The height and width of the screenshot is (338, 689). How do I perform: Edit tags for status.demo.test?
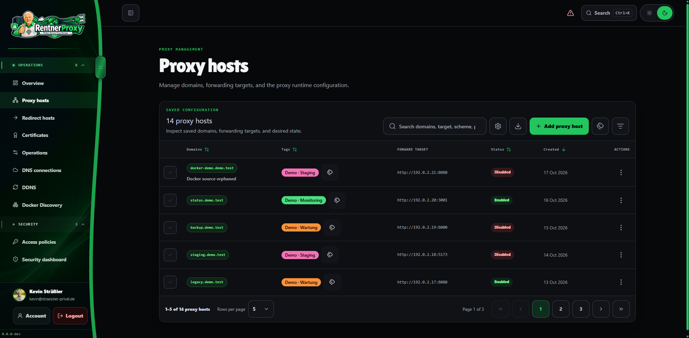337,200
